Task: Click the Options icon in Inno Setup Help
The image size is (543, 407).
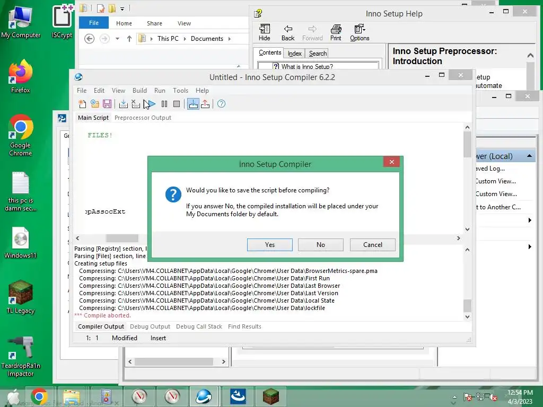Action: [360, 32]
